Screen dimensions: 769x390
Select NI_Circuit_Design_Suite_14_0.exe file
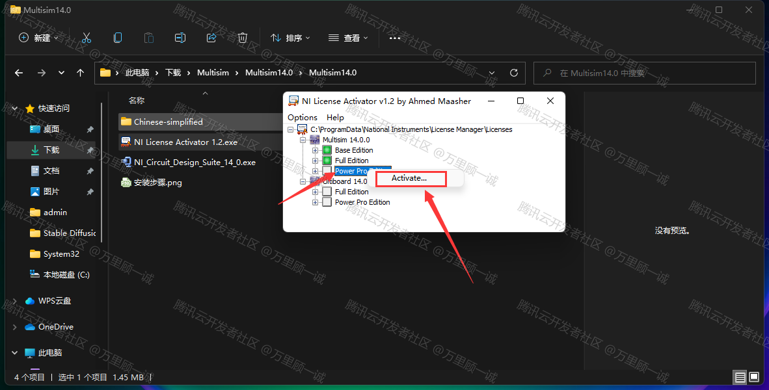point(194,162)
